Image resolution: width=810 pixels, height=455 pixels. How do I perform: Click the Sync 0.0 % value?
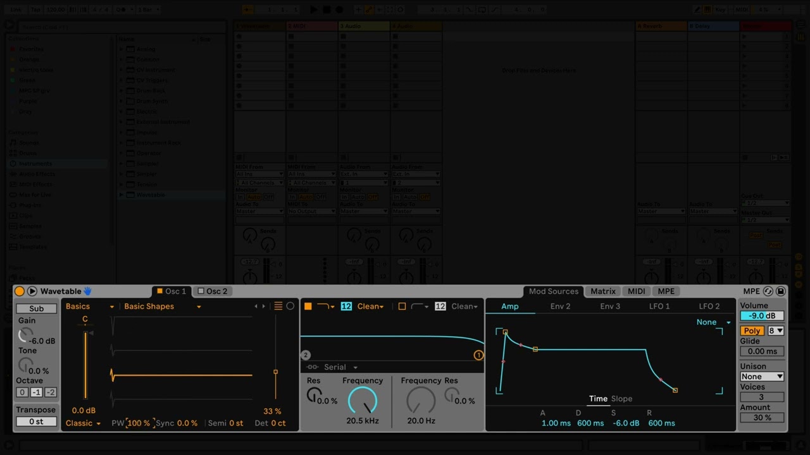coord(187,423)
